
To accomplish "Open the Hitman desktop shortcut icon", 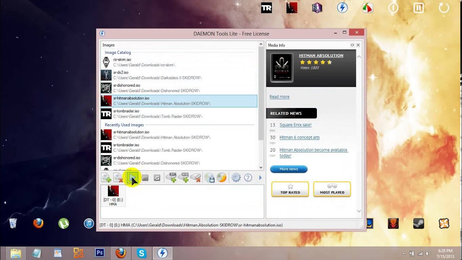I will coord(292,8).
